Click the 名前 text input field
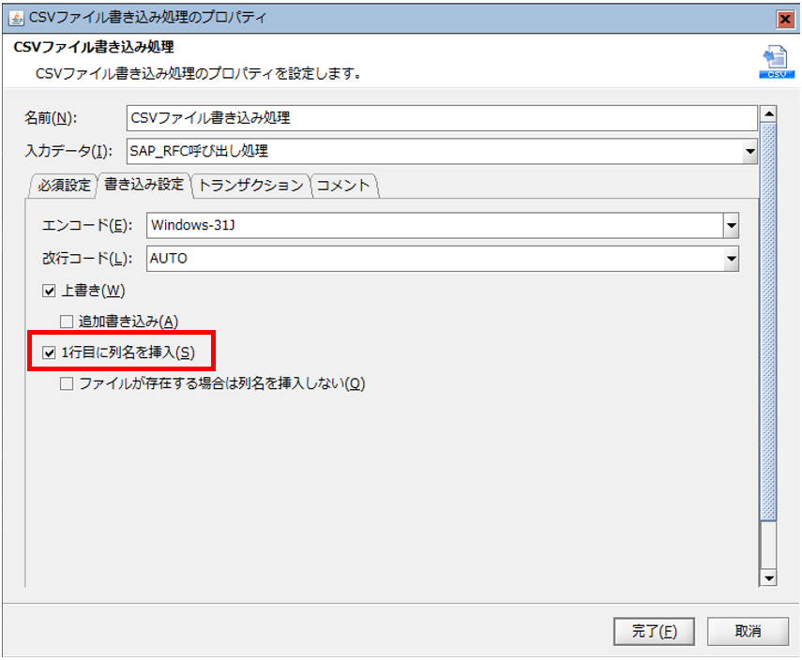802x660 pixels. click(x=440, y=117)
